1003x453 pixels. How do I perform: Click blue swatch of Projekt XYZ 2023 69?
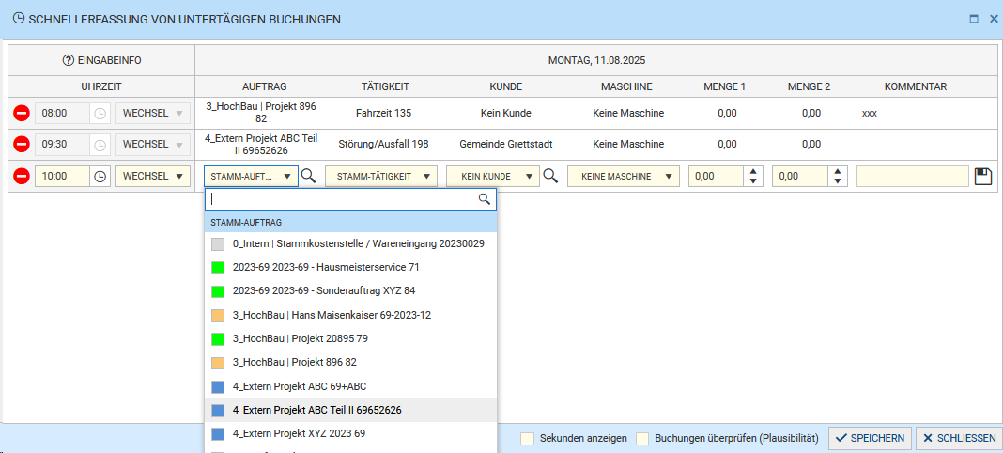(218, 434)
